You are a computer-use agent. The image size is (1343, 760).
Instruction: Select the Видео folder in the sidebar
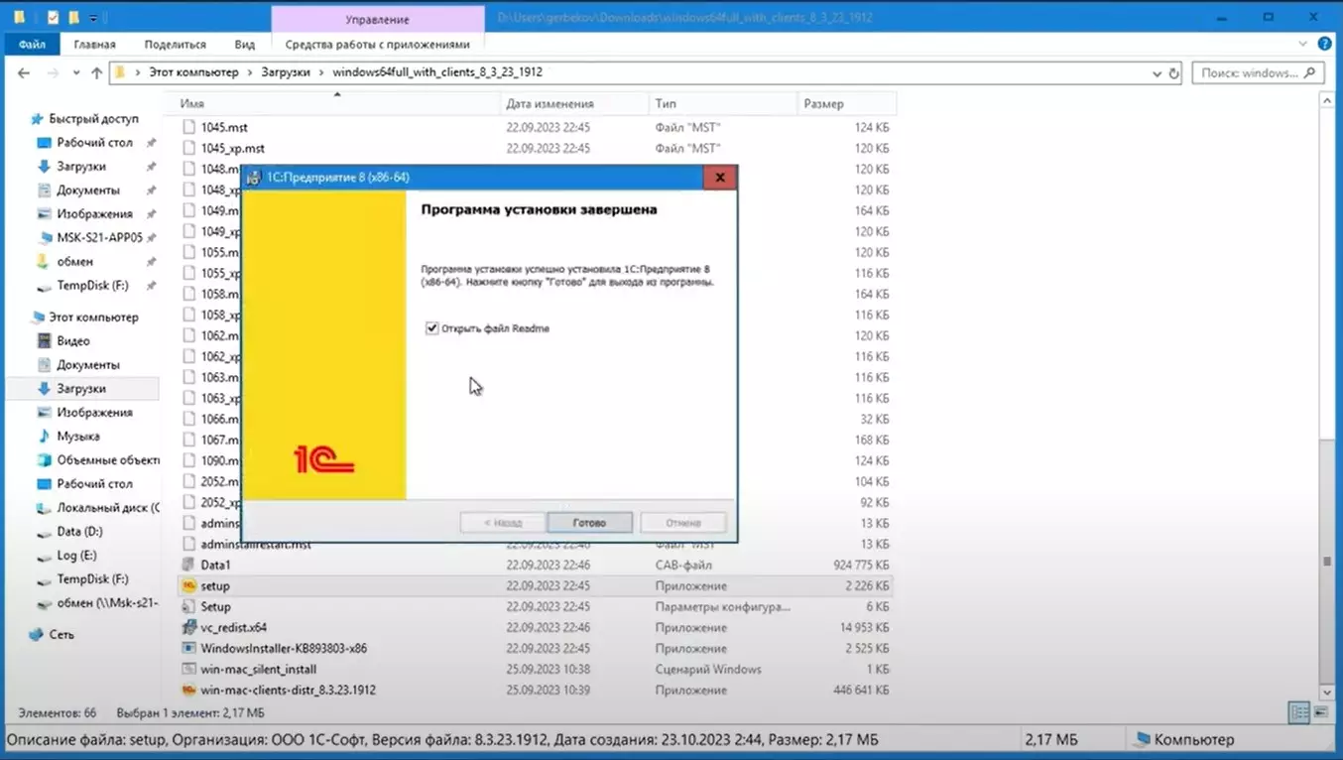73,340
